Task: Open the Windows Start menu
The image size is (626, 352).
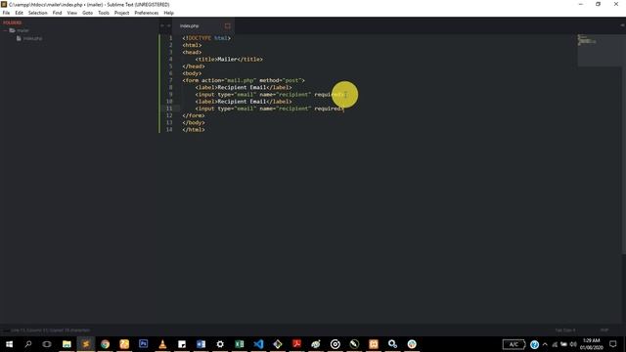Action: pyautogui.click(x=9, y=344)
